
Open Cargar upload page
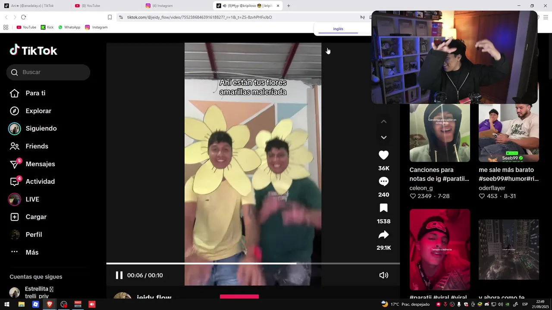pyautogui.click(x=36, y=217)
